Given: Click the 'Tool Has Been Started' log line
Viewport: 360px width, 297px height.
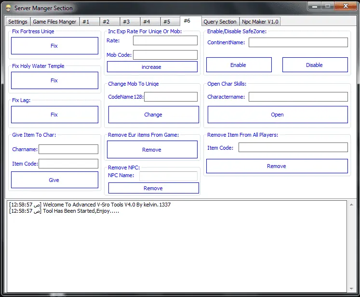Looking at the screenshot, I should 64,211.
